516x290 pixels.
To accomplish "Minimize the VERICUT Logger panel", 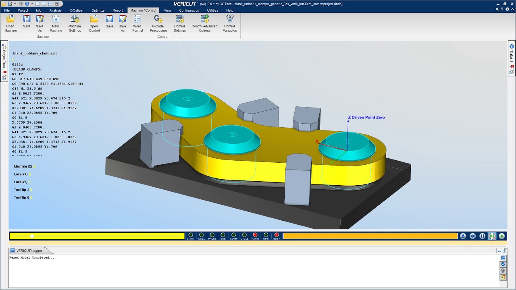I will pos(499,251).
